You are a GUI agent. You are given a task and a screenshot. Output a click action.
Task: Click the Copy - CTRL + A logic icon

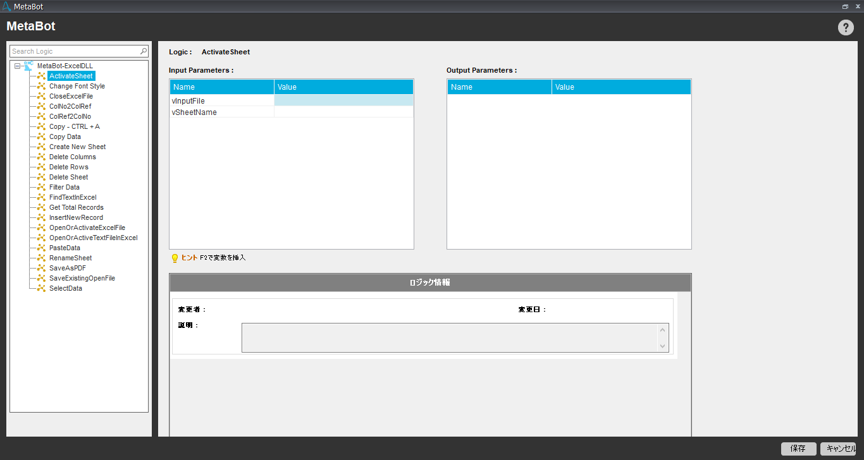click(x=41, y=126)
